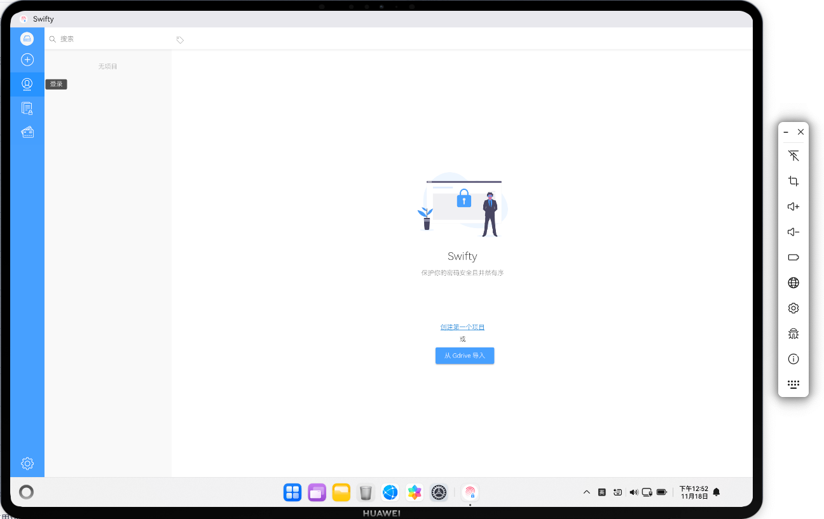The image size is (824, 519).
Task: Click the info icon in emulator toolbar
Action: coord(793,359)
